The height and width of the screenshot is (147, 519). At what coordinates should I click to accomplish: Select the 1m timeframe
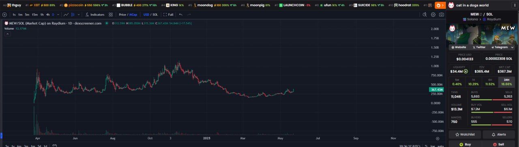click(x=20, y=15)
